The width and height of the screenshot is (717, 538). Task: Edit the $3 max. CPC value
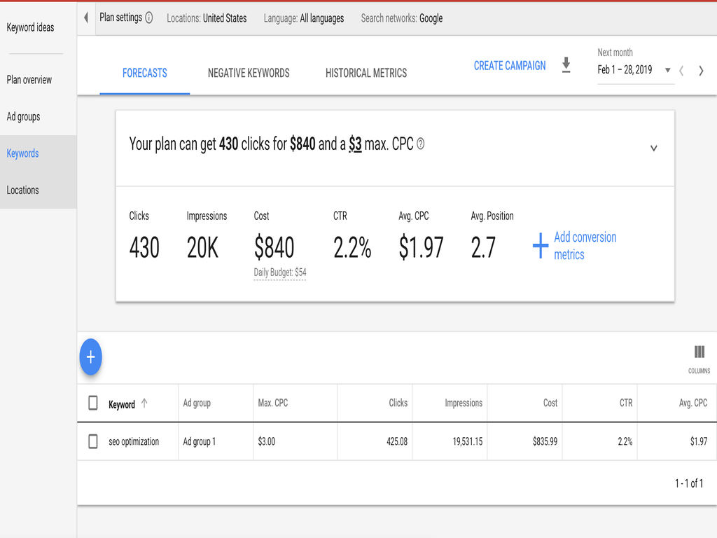pyautogui.click(x=355, y=144)
